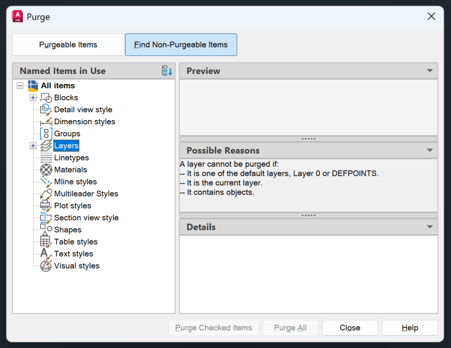Viewport: 451px width, 348px height.
Task: Click the Plot styles printer icon
Action: [x=46, y=205]
